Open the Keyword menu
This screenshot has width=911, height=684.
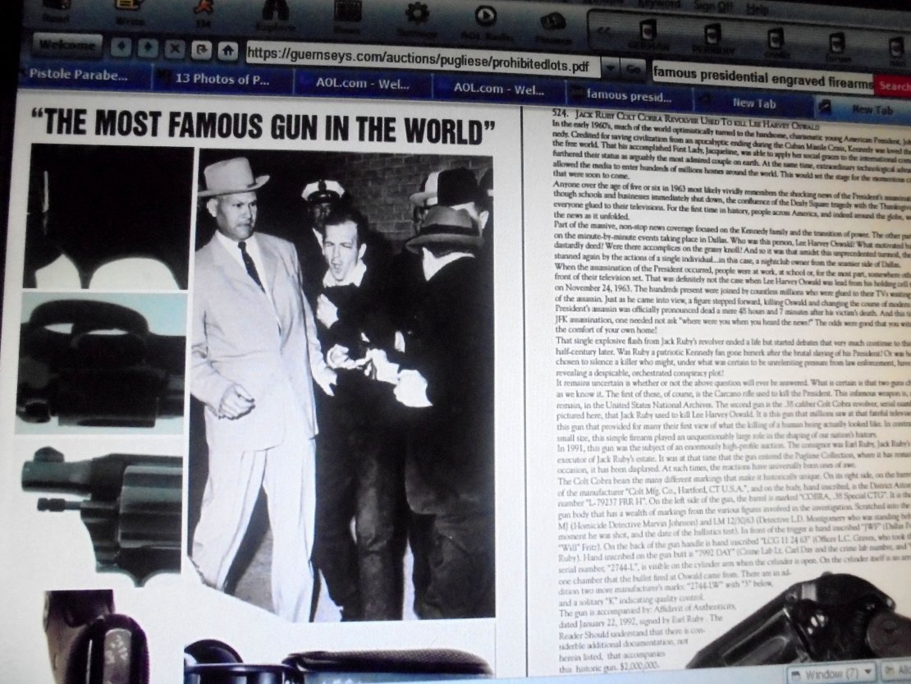658,3
